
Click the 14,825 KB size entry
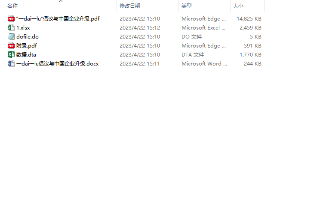tap(249, 18)
